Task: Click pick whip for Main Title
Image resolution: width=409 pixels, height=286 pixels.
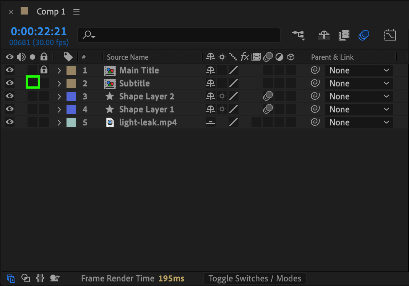Action: [x=315, y=70]
